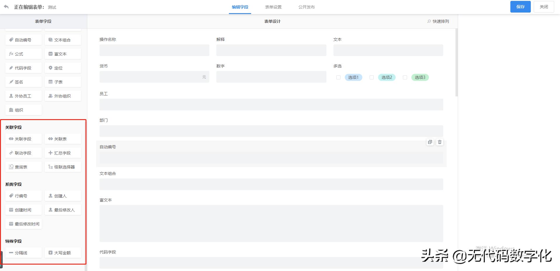Screen dimensions: 560x271
Task: Add the 最后修改时间 field
Action: point(23,224)
